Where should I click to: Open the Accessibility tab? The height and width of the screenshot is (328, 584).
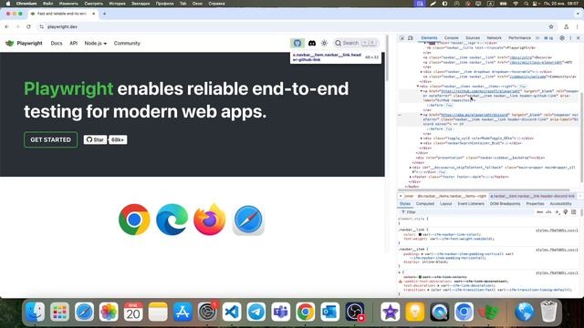pyautogui.click(x=560, y=204)
